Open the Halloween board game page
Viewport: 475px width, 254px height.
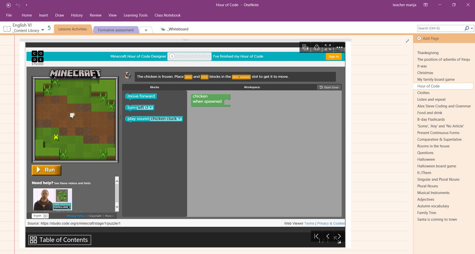(x=437, y=166)
